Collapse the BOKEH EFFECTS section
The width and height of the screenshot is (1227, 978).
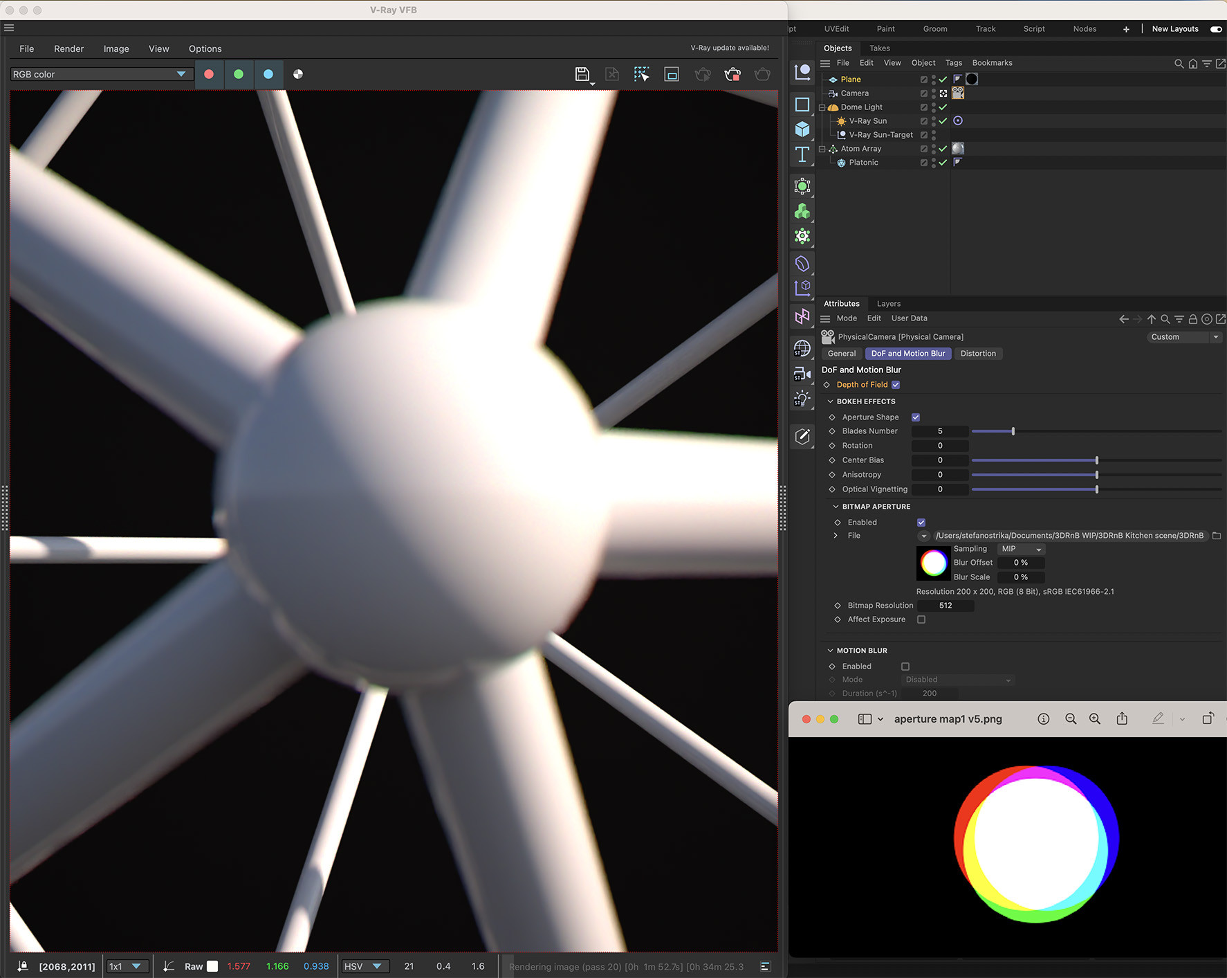[x=831, y=401]
